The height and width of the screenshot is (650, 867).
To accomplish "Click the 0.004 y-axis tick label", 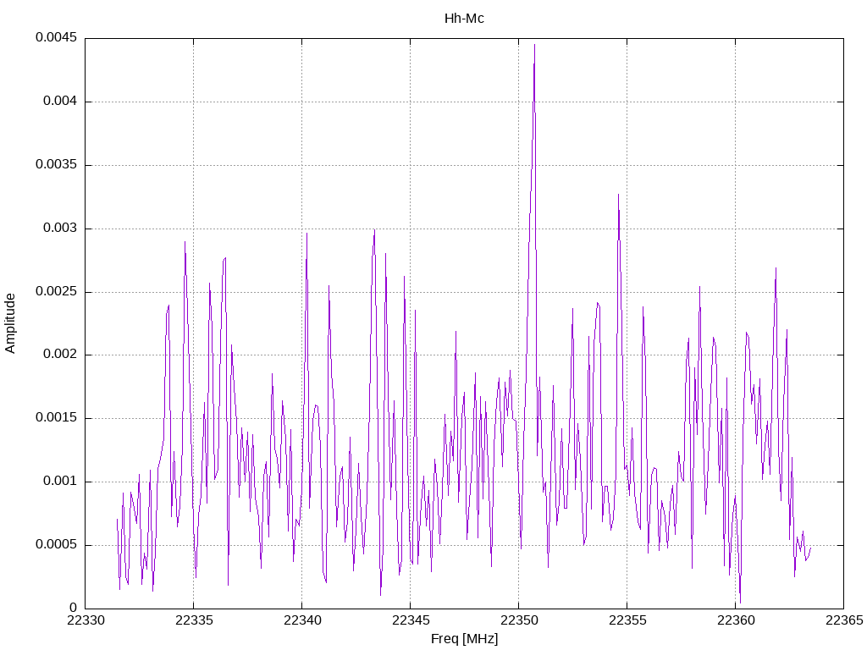I will pos(59,102).
